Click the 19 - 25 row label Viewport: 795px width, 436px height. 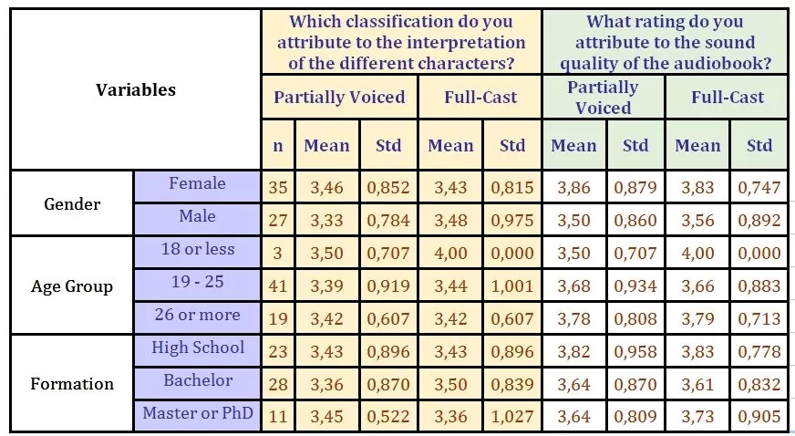[197, 282]
